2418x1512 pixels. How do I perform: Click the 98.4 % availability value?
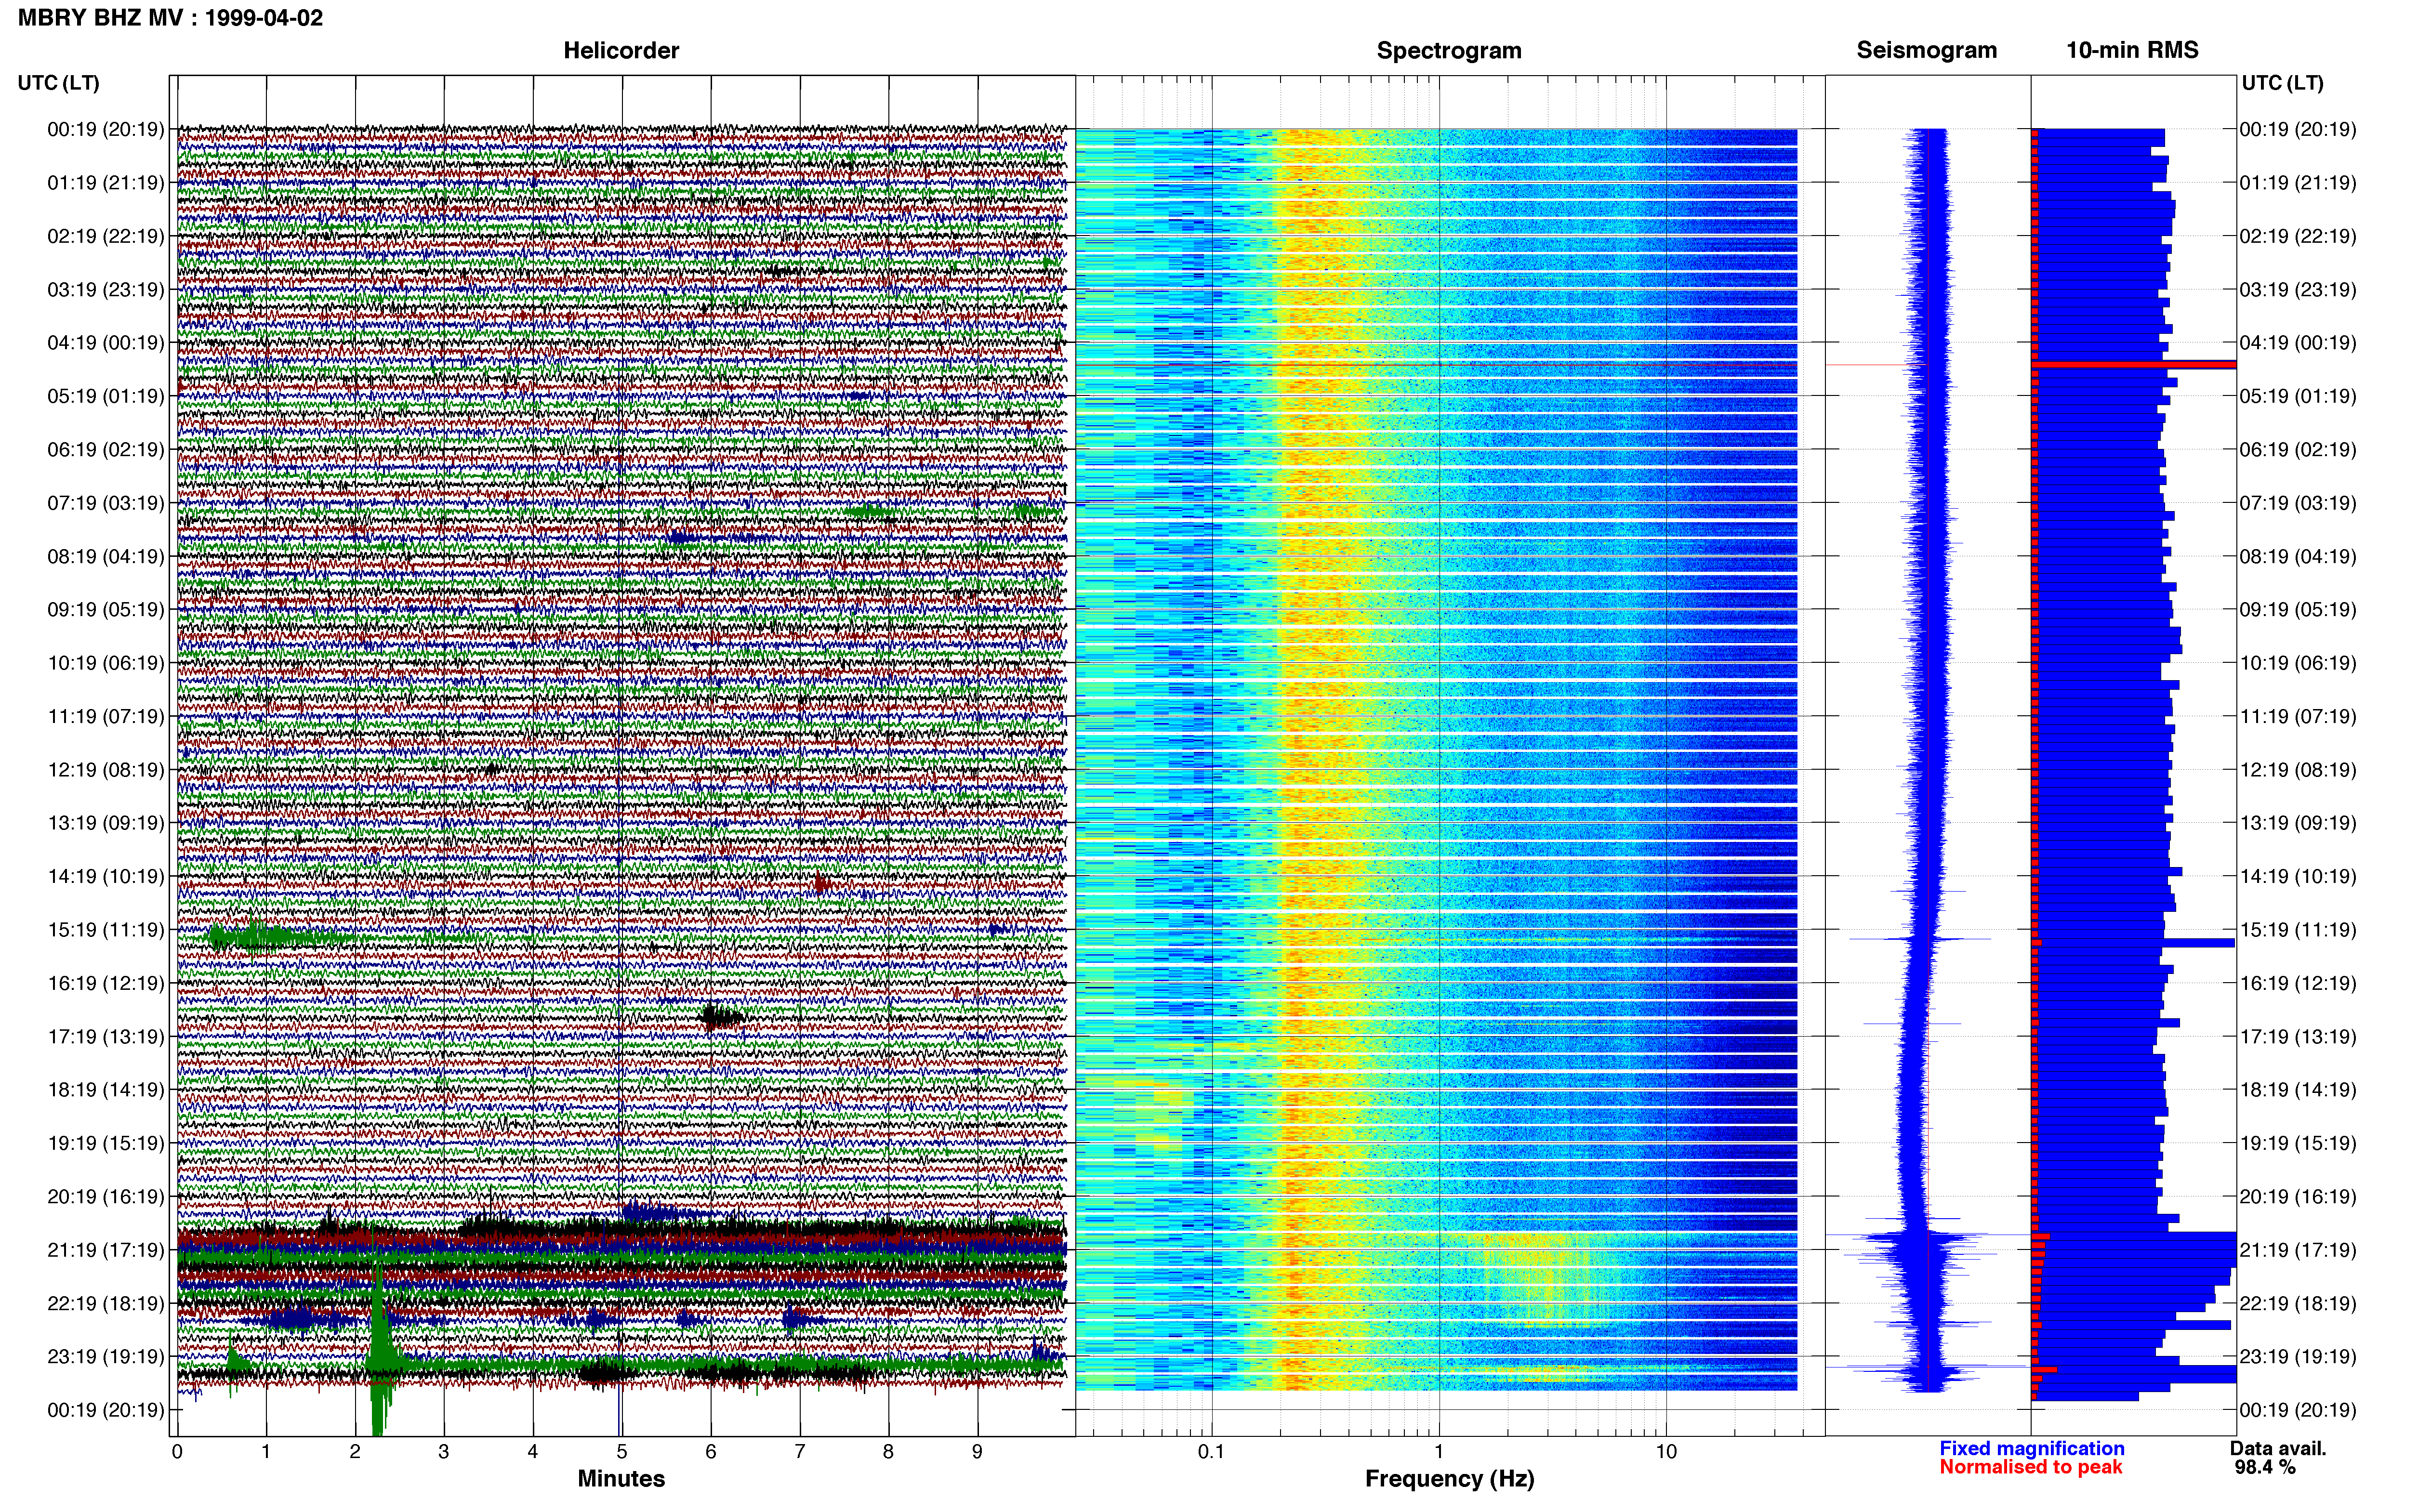point(2265,1468)
